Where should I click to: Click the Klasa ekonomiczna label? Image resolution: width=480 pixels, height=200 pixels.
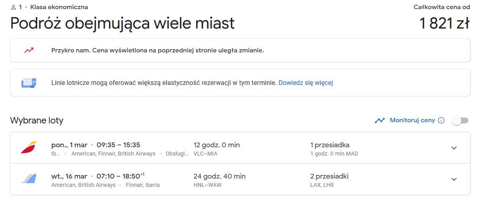(59, 7)
